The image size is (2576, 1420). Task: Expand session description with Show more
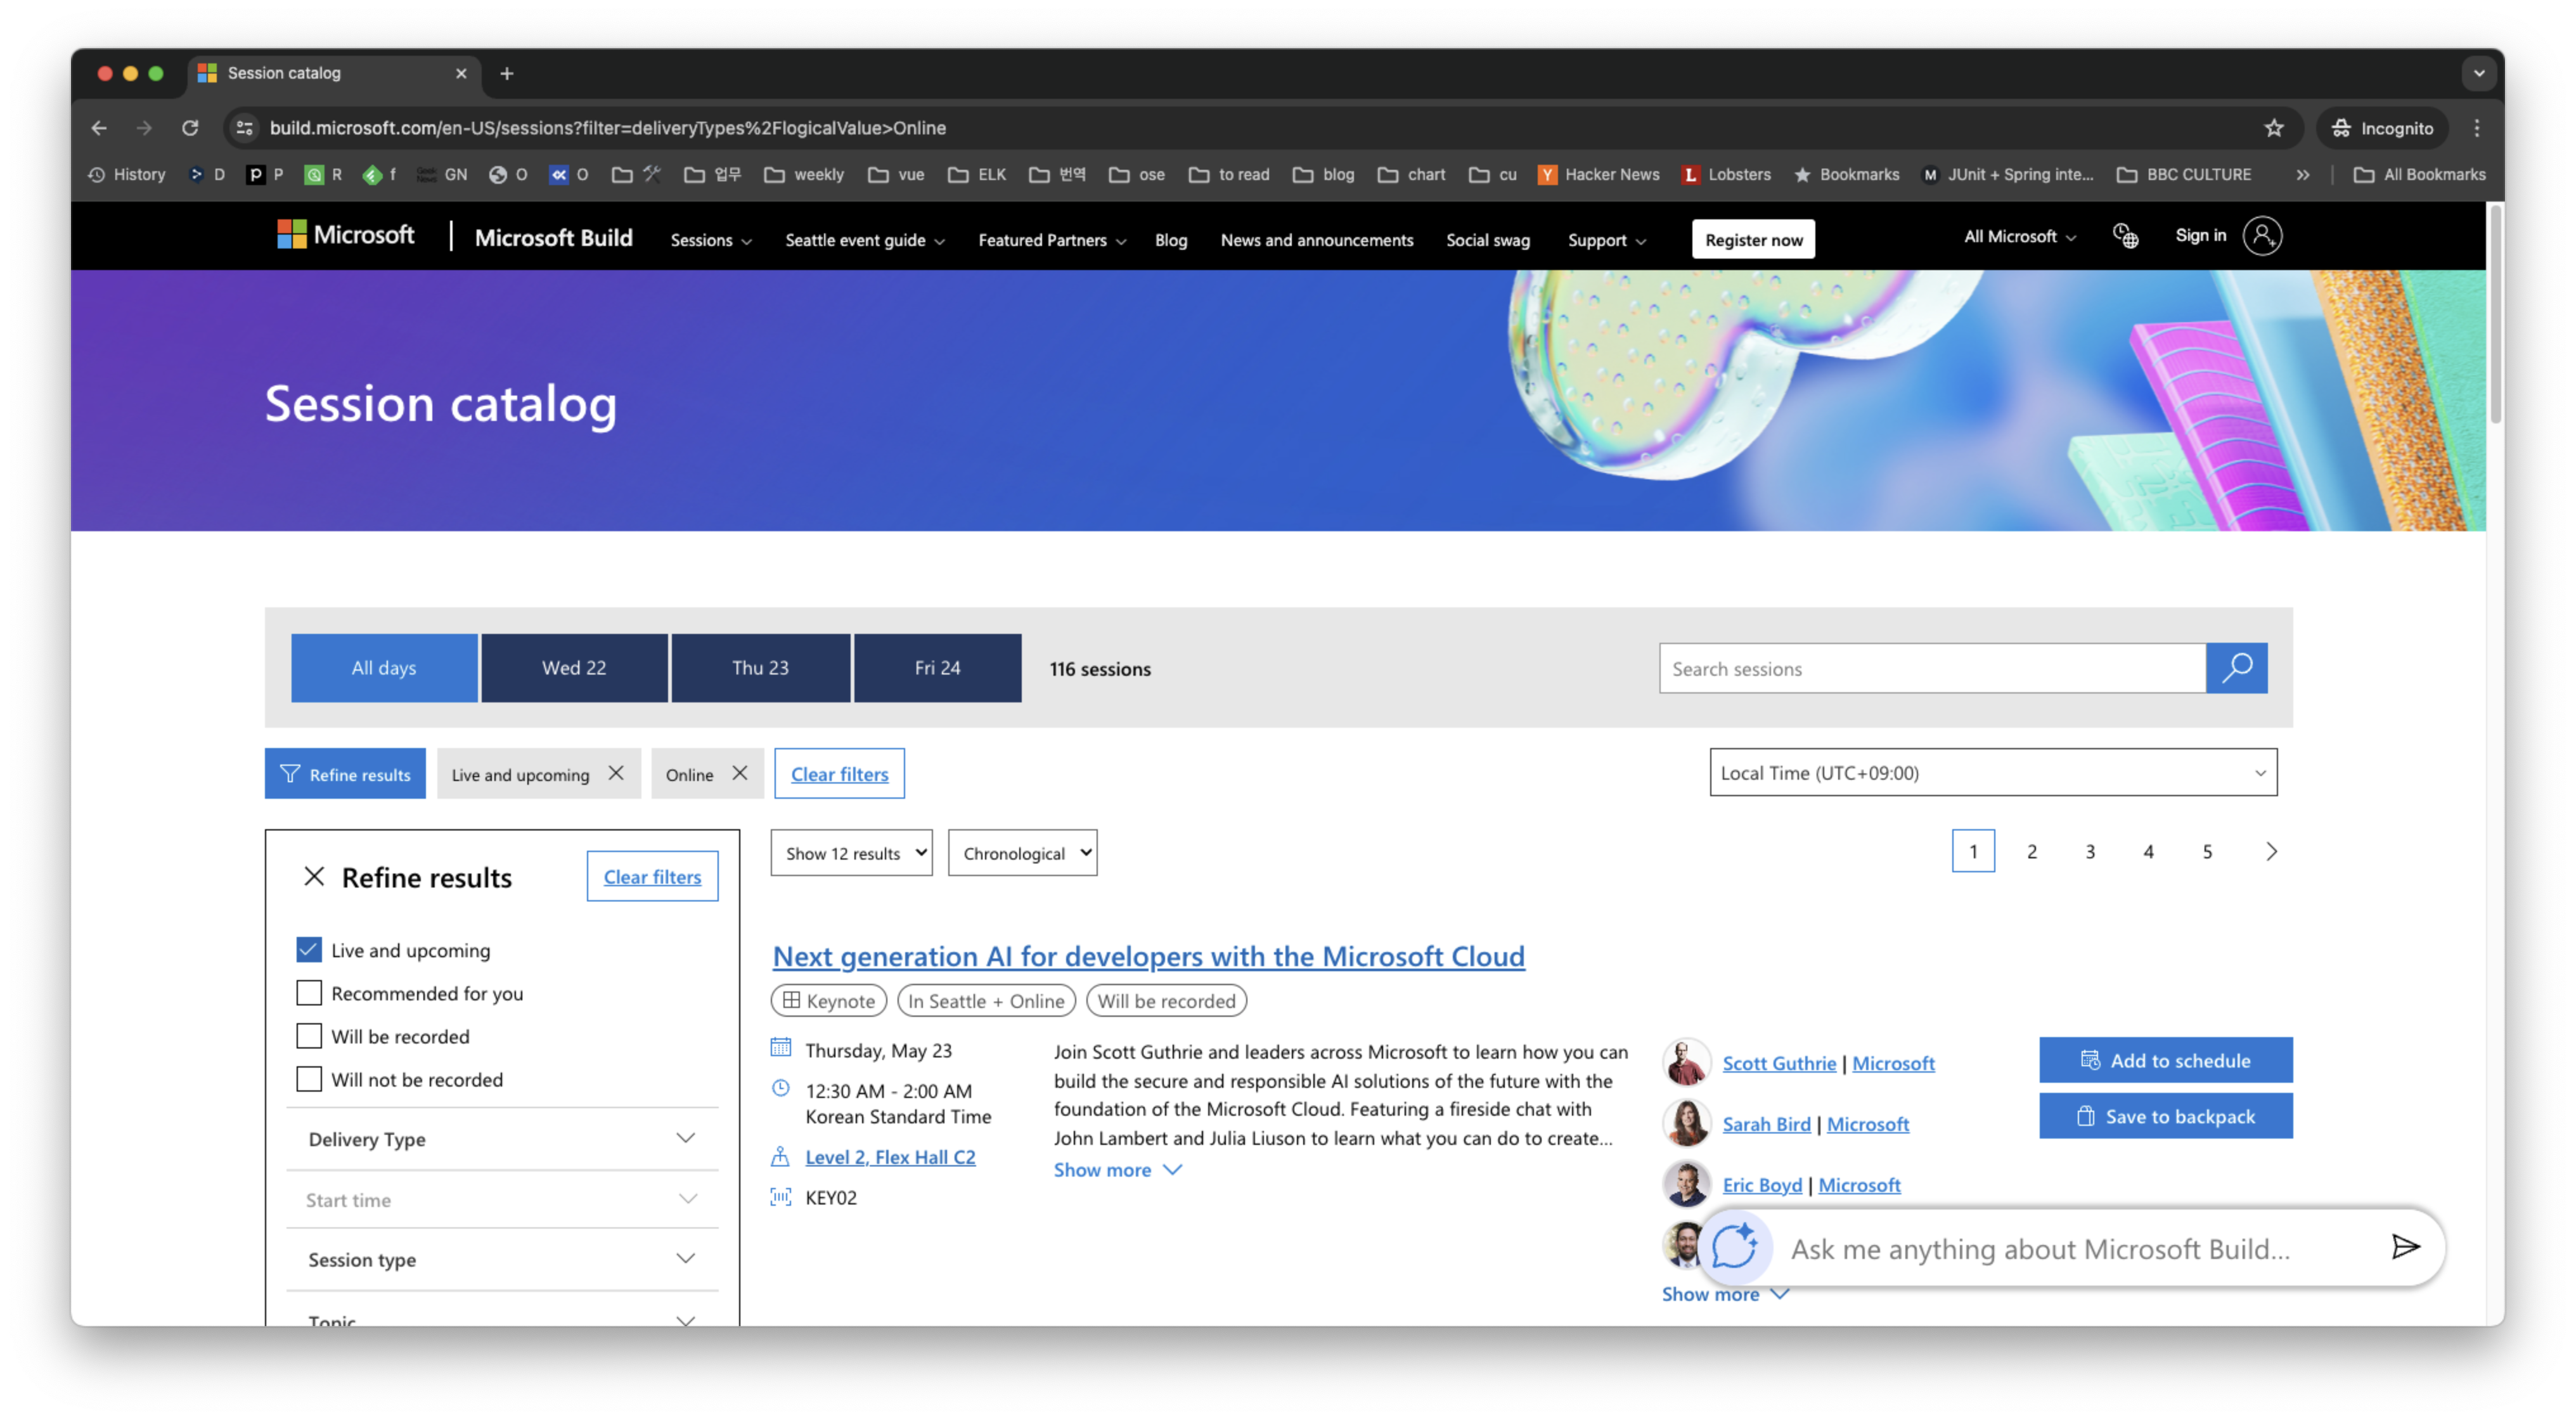pyautogui.click(x=1117, y=1170)
